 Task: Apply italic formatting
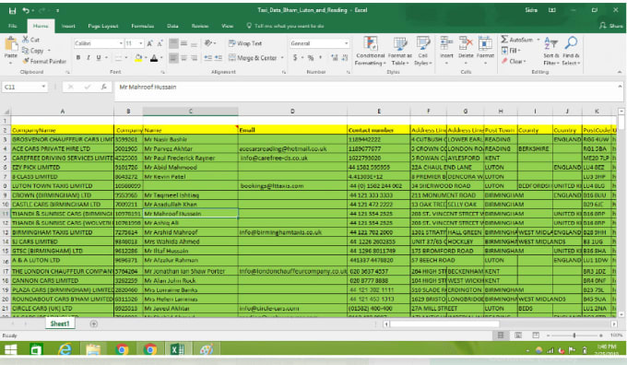click(89, 57)
